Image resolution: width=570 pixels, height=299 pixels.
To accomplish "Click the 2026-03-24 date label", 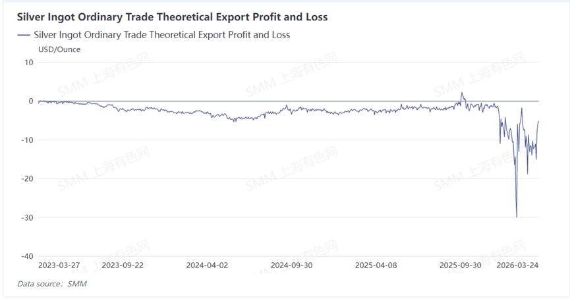I will click(519, 265).
